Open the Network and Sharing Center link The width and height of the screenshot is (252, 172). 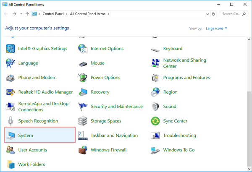(185, 63)
